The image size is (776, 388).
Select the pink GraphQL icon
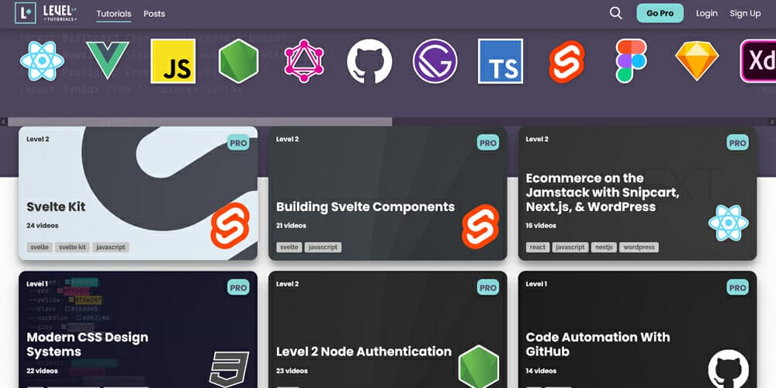pos(304,61)
